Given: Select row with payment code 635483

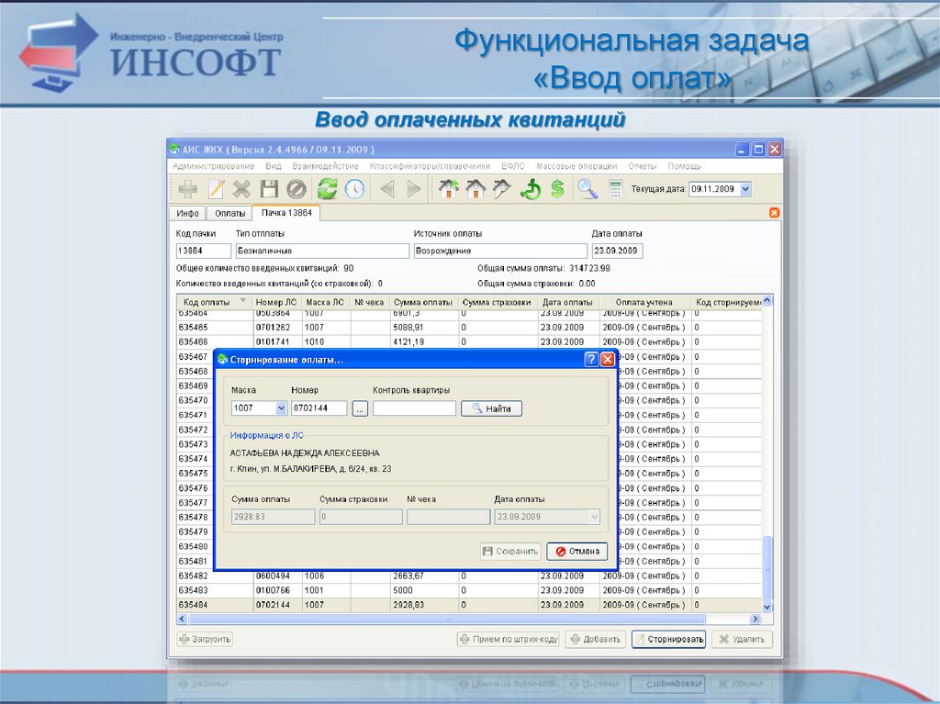Looking at the screenshot, I should (469, 590).
